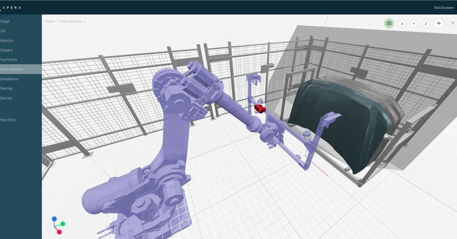Open the Grippers section
The width and height of the screenshot is (457, 239).
coord(6,50)
